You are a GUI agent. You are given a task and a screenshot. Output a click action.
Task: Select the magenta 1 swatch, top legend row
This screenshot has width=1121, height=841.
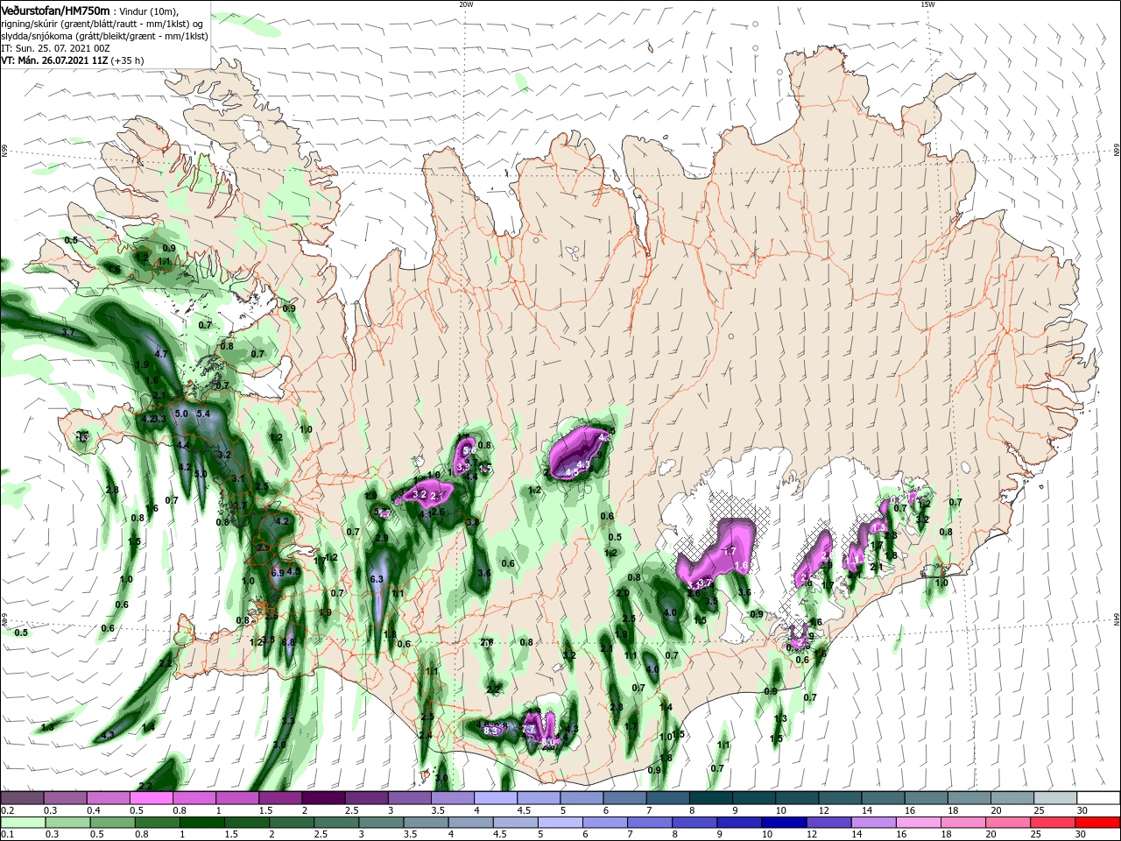pos(237,798)
